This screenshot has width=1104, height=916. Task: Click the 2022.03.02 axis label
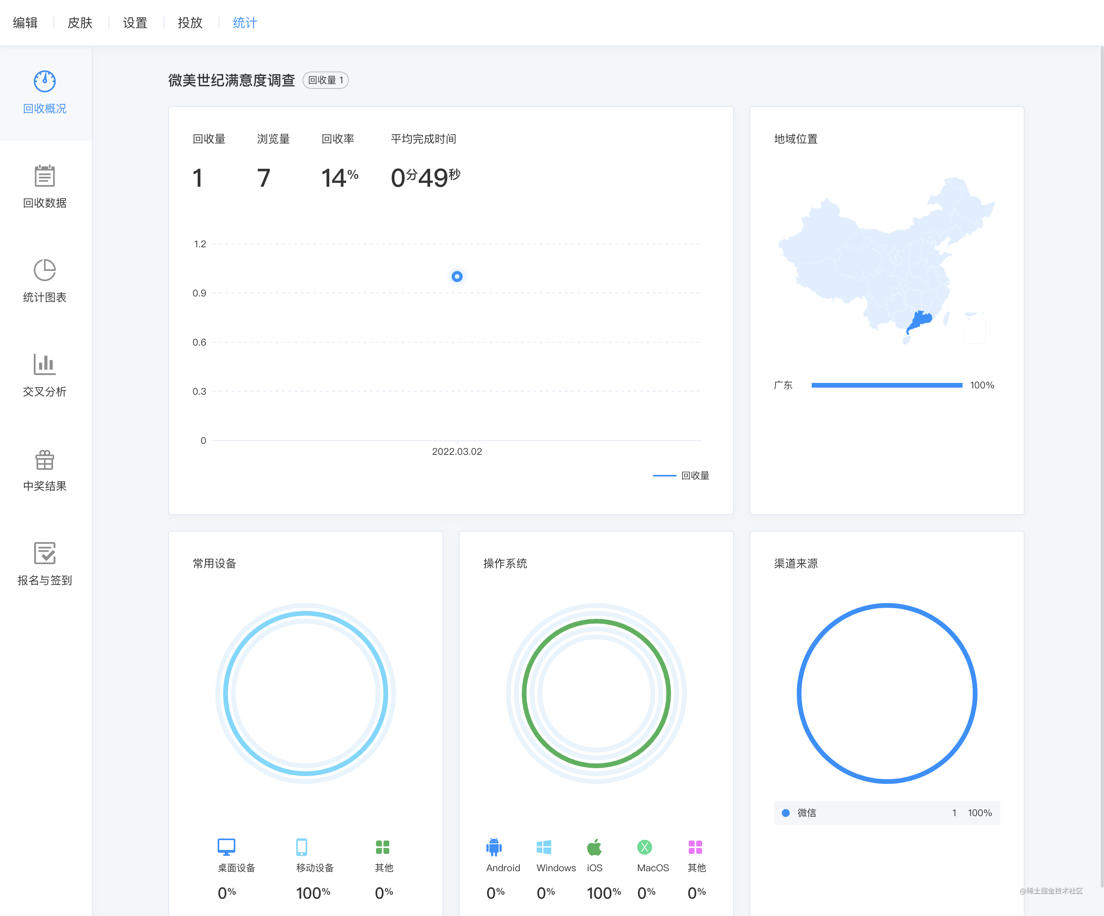(457, 451)
